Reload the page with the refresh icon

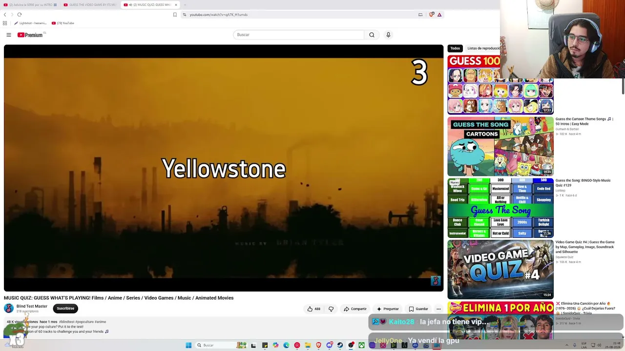point(20,15)
